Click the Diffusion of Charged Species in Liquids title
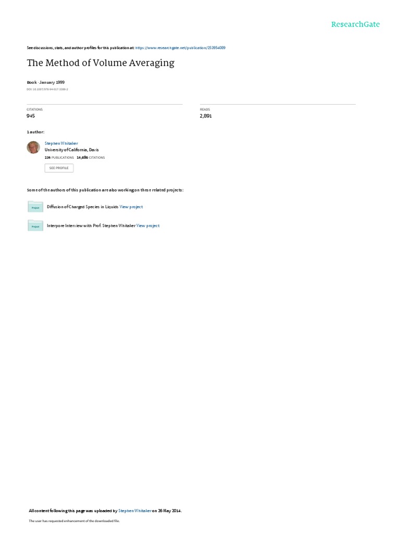This screenshot has height=533, width=400. point(83,207)
